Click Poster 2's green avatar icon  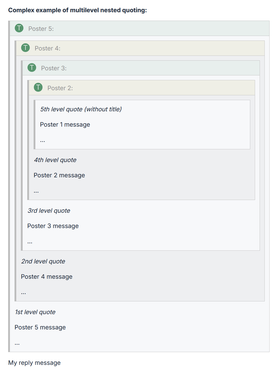click(38, 87)
